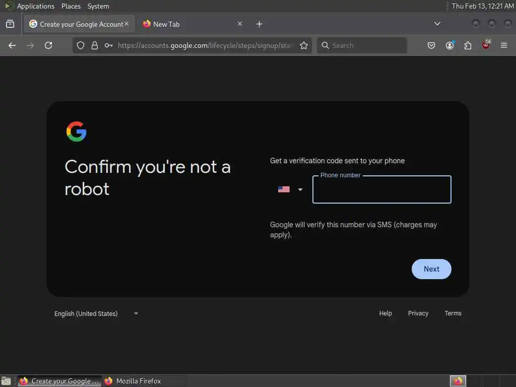
Task: Open the Extensions puzzle icon
Action: (x=468, y=45)
